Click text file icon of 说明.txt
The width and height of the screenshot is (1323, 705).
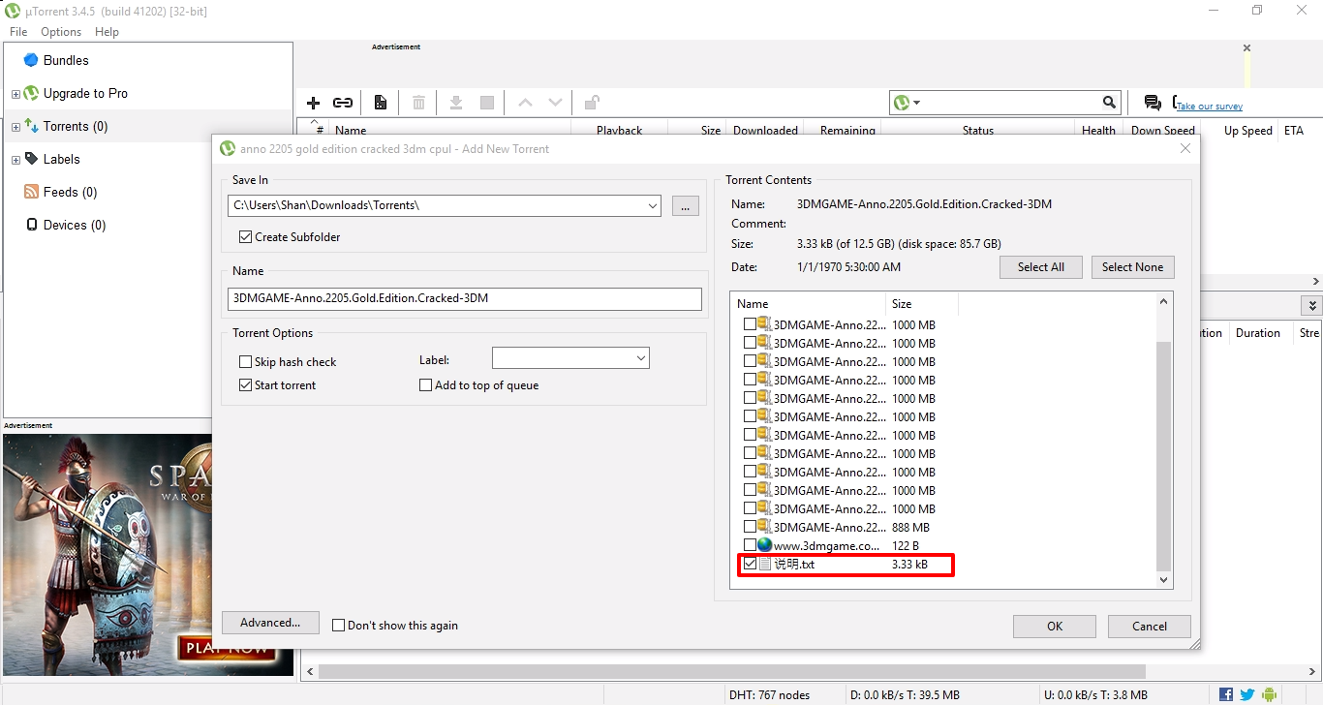coord(765,564)
